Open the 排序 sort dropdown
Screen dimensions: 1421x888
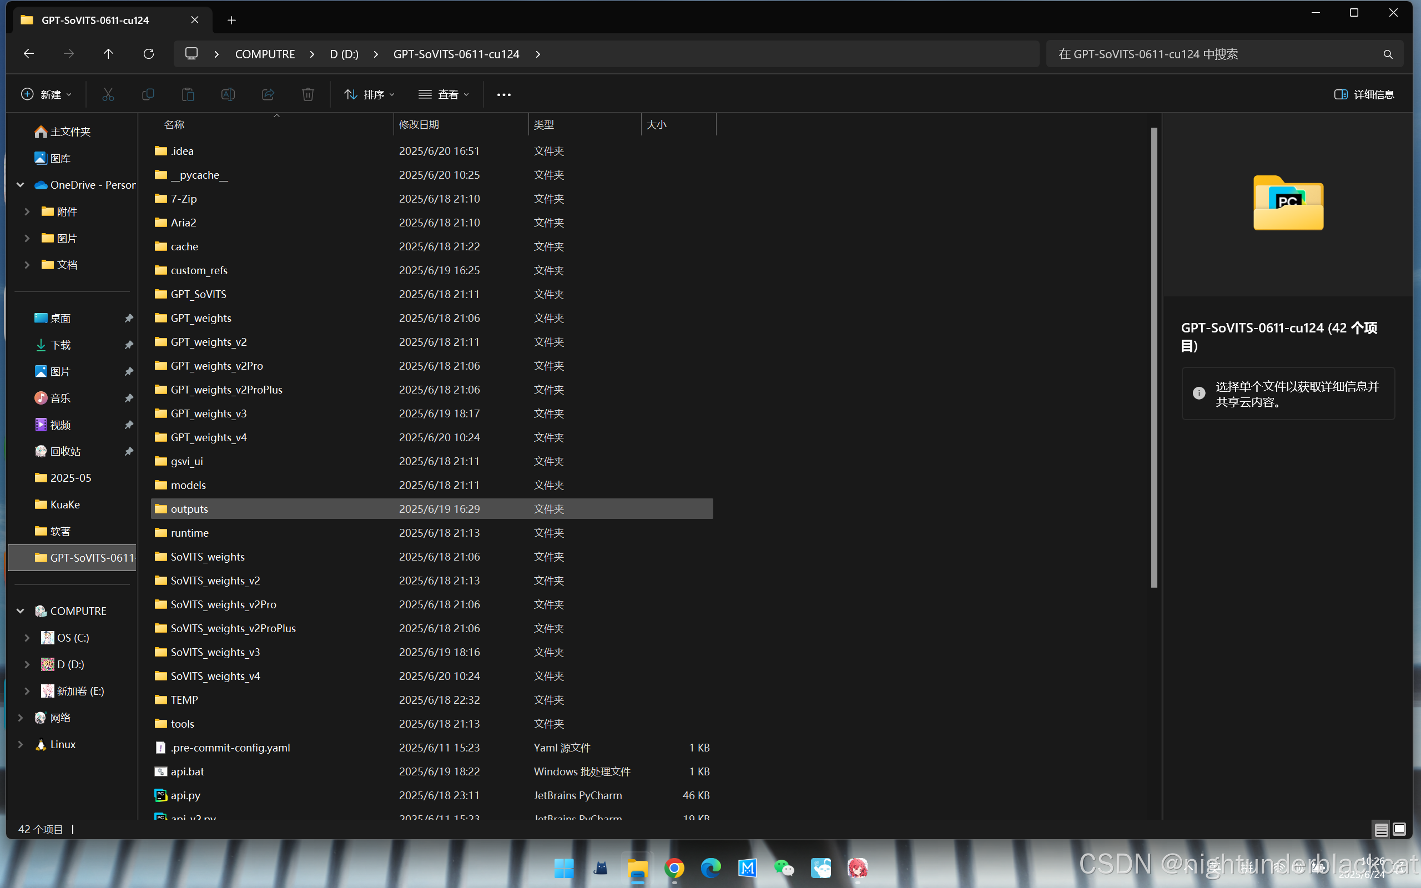click(x=370, y=94)
